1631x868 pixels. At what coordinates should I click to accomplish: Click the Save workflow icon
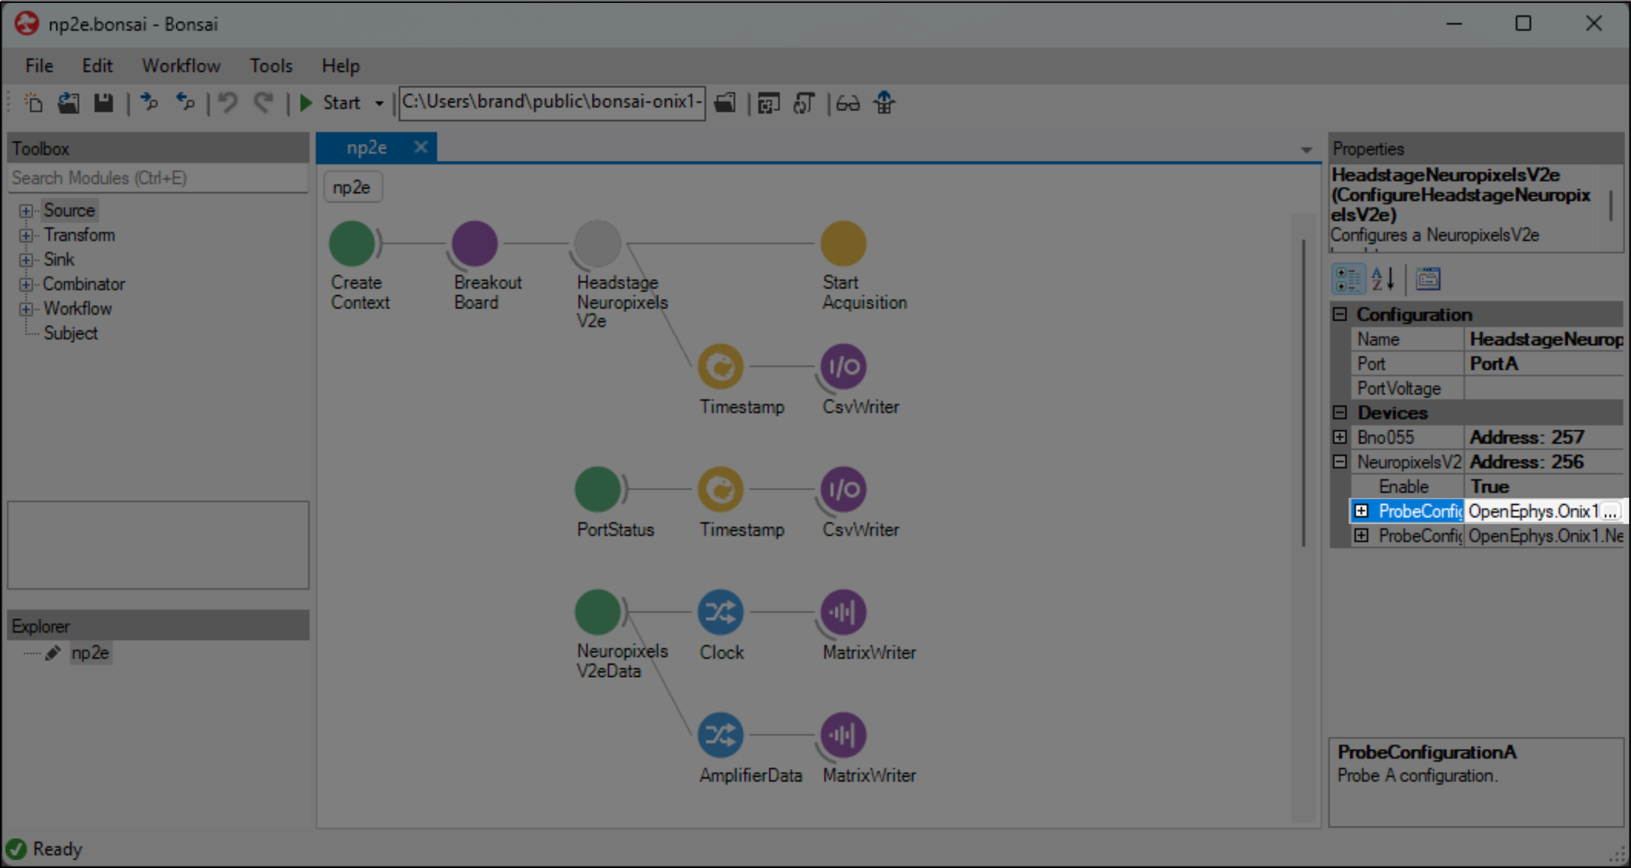tap(103, 103)
